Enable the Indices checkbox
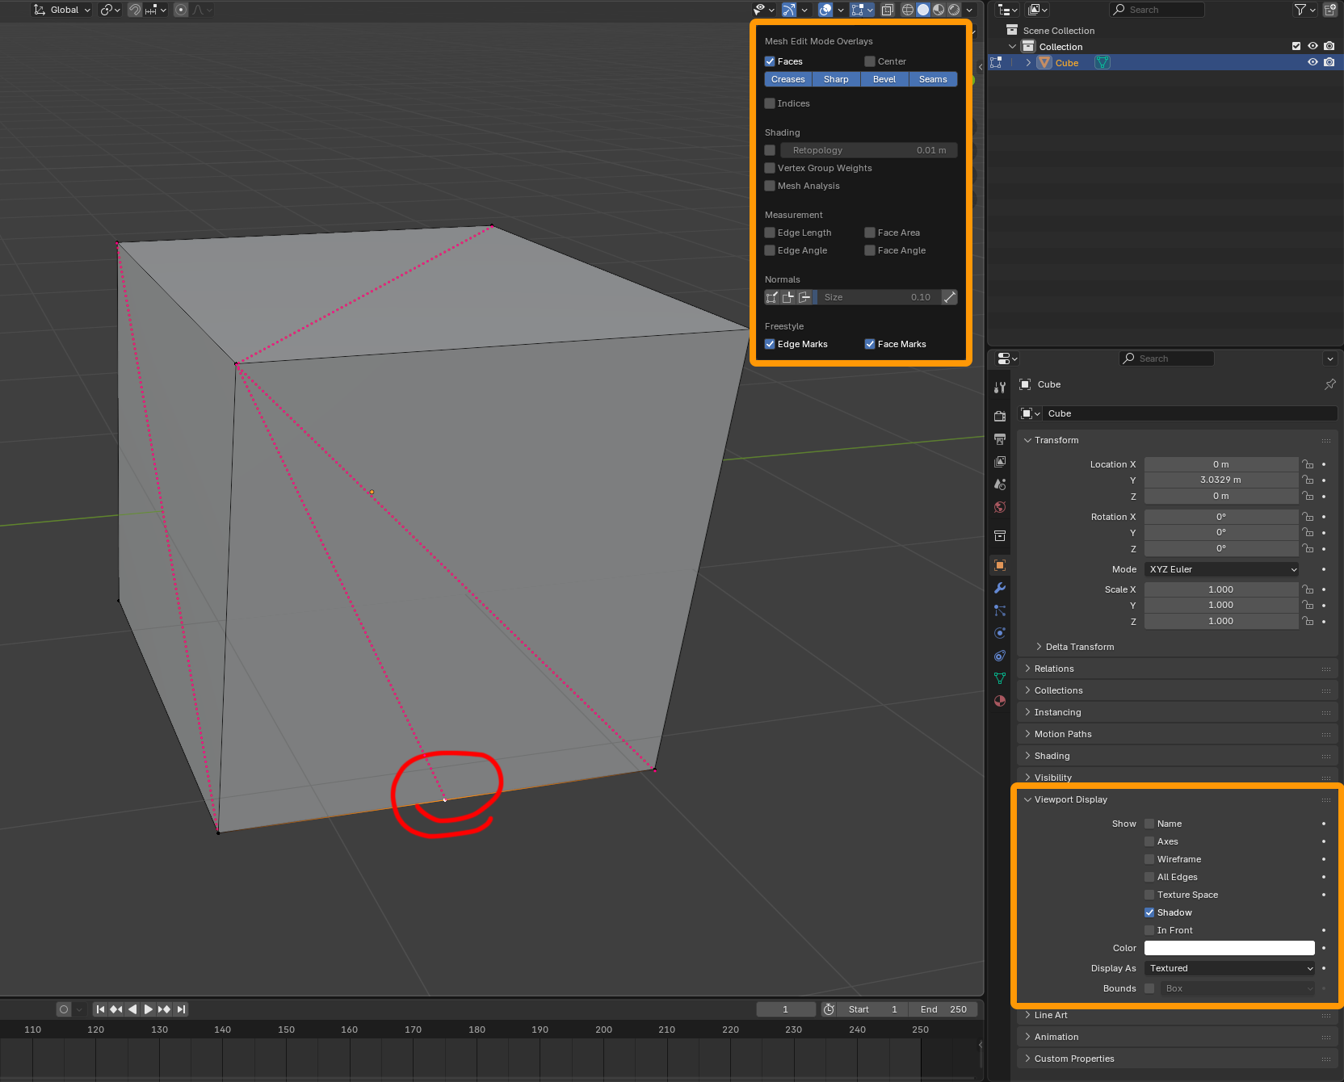This screenshot has height=1082, width=1344. tap(770, 103)
